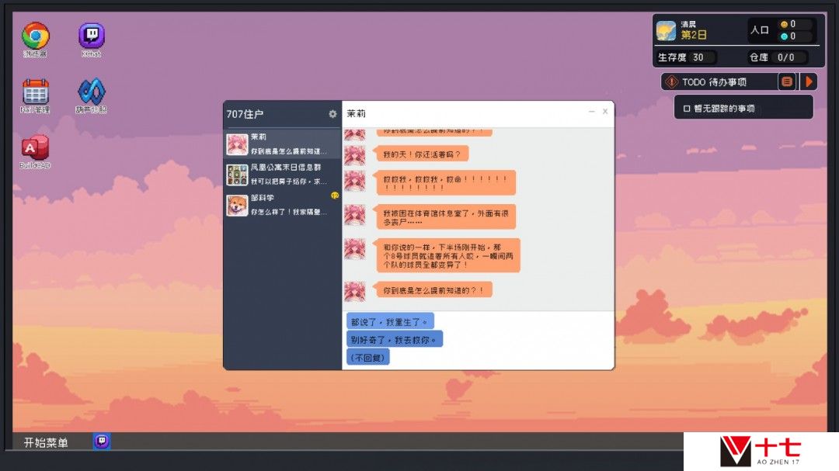Screen dimensions: 839x471
Task: Click the TODO 待办事项 header
Action: [715, 82]
